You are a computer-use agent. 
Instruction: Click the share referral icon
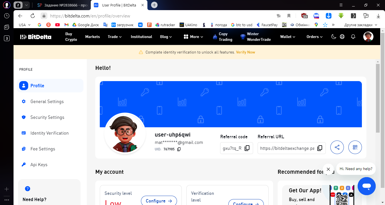pyautogui.click(x=337, y=147)
